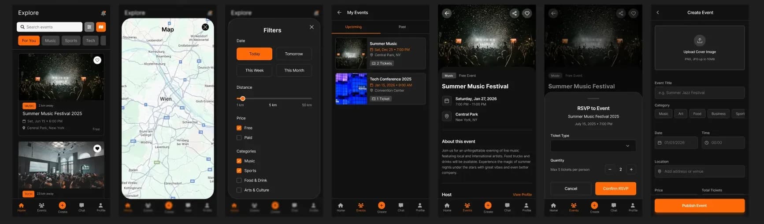This screenshot has width=764, height=224.
Task: Uncheck the Music category filter
Action: 239,161
